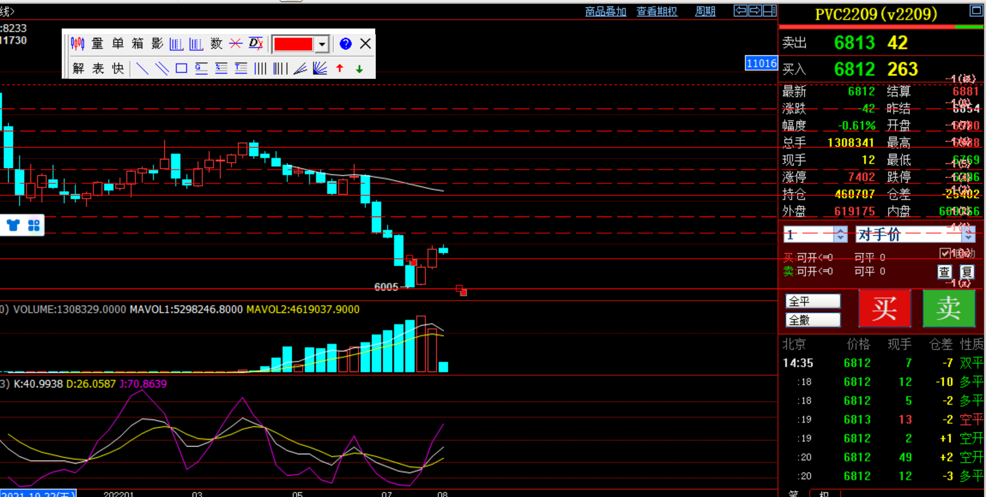The height and width of the screenshot is (497, 986).
Task: Place a red up-arrow marker
Action: coord(340,69)
